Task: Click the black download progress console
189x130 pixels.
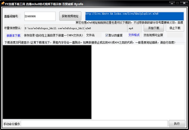Action: pos(47,82)
